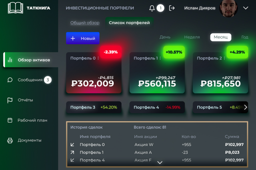Click Портфель 1 row in deal history
Viewport: 256px width, 170px height.
(157, 152)
